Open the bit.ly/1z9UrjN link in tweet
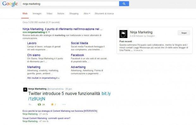The width and height of the screenshot is (196, 125). tap(69, 96)
